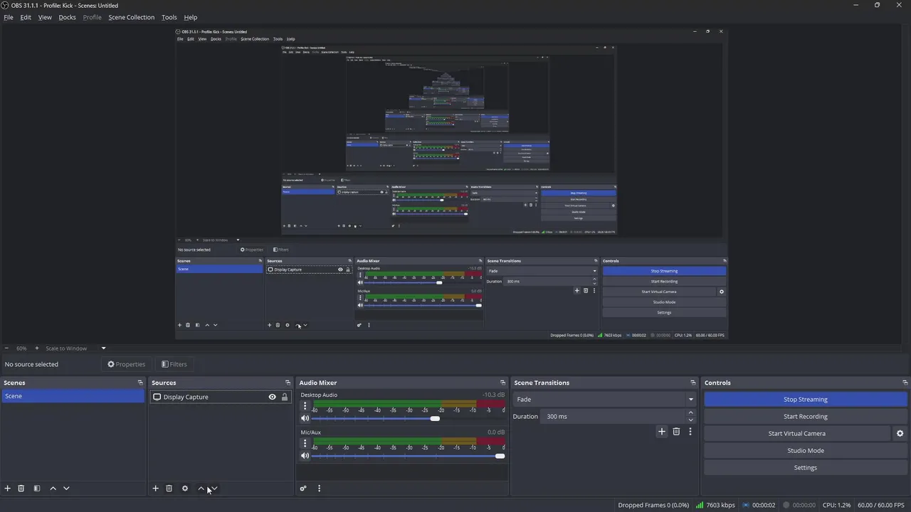Toggle Display Capture lock icon
911x512 pixels.
point(285,398)
